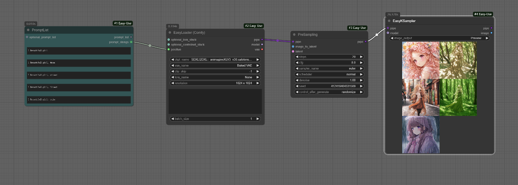This screenshot has height=185, width=518.
Task: Increase batch_size with its right arrow
Action: pos(257,119)
